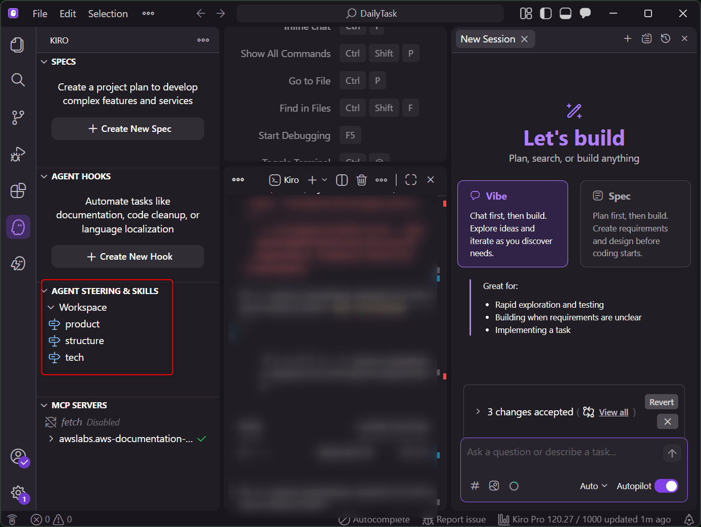The image size is (701, 527).
Task: Dismiss the changes accepted bar with X
Action: [668, 421]
